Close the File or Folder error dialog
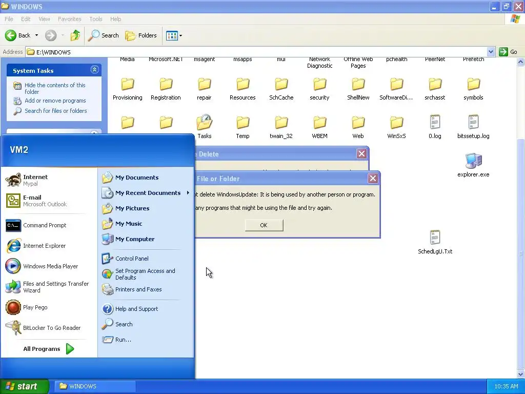The width and height of the screenshot is (525, 394). point(373,178)
